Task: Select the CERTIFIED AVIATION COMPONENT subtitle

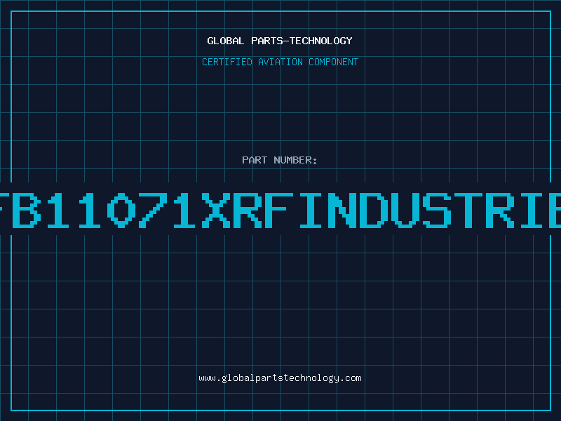Action: (280, 62)
